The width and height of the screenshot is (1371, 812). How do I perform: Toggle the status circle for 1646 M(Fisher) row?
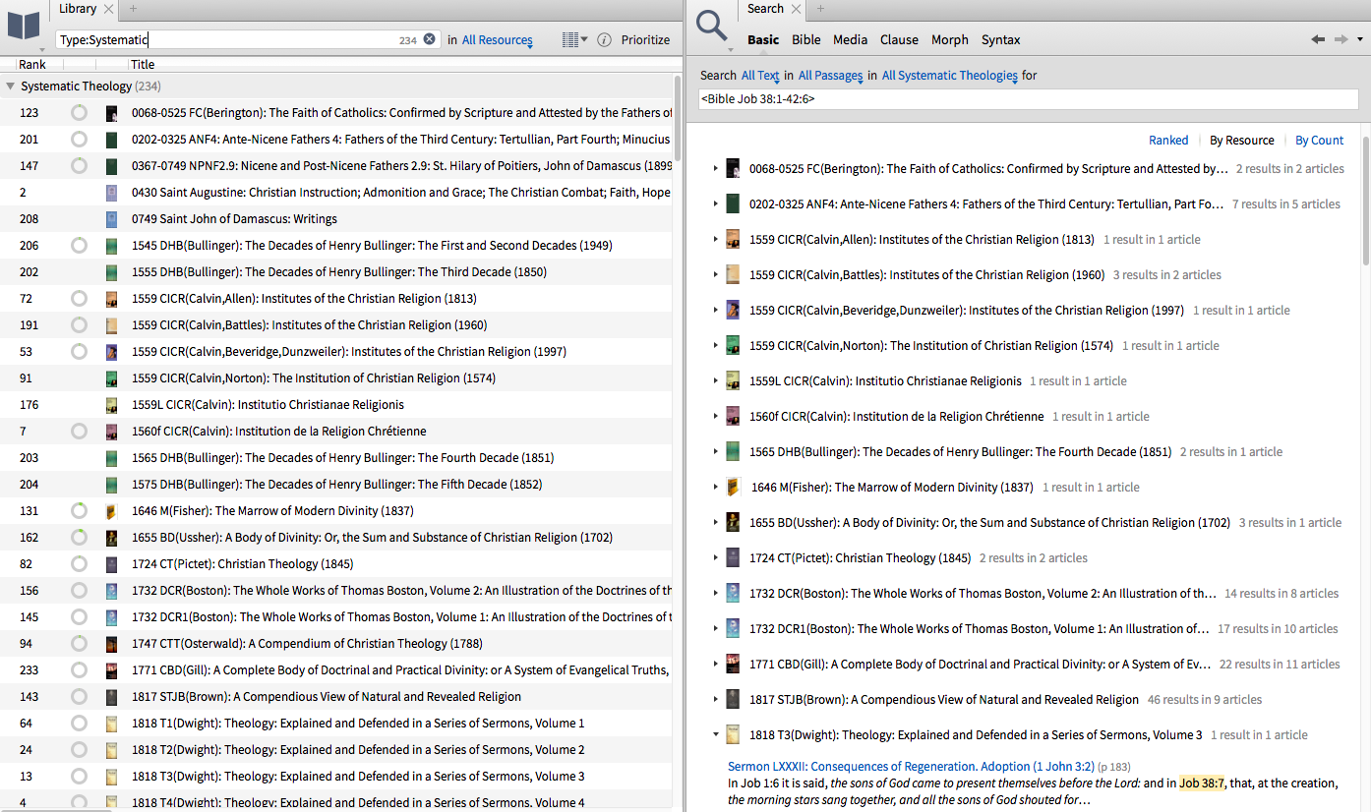tap(79, 511)
